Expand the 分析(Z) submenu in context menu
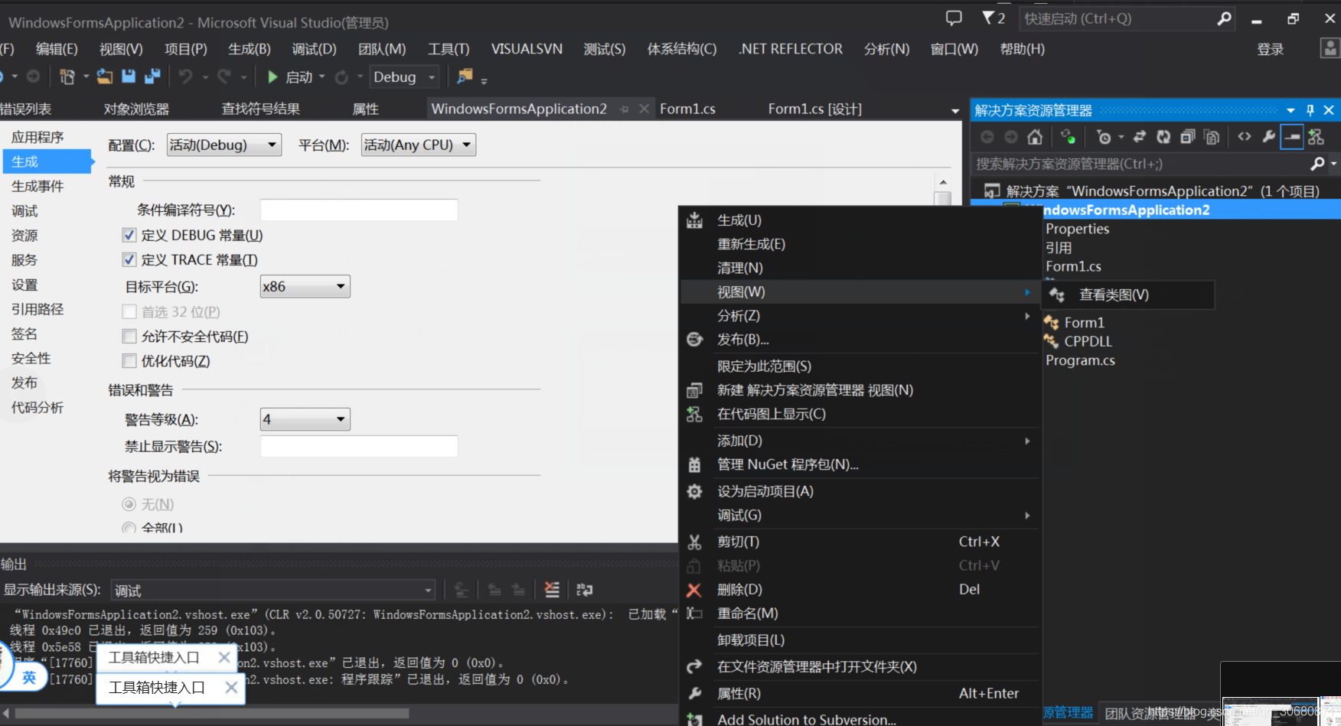This screenshot has height=726, width=1341. pyautogui.click(x=860, y=315)
